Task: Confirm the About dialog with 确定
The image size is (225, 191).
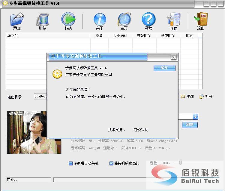Action: [x=164, y=68]
